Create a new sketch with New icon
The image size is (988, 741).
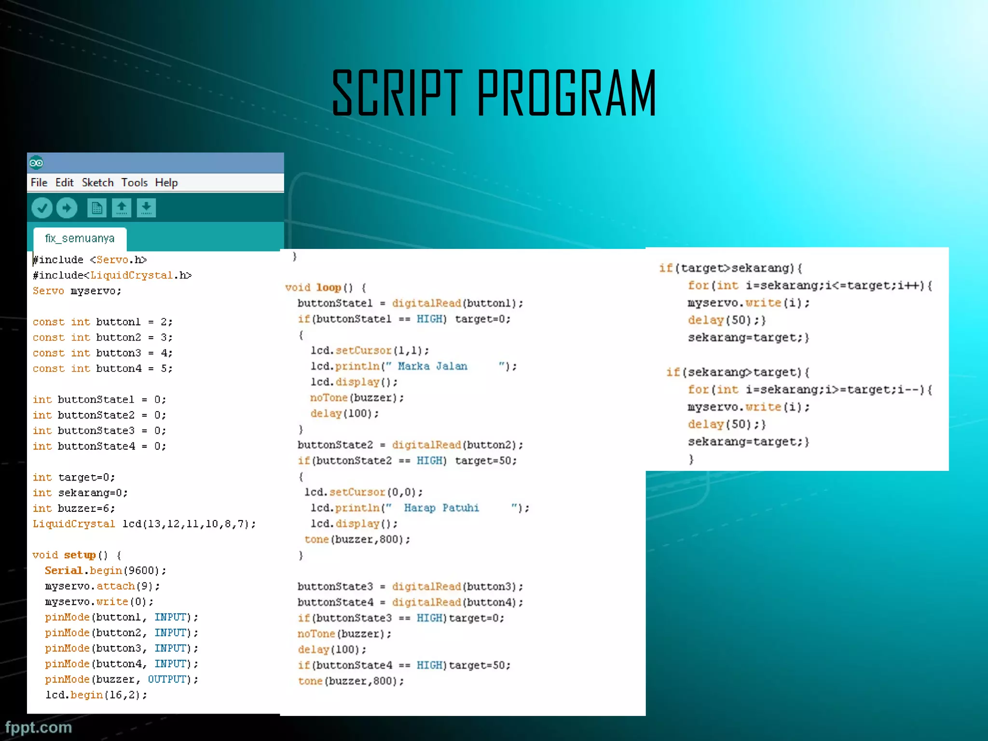tap(96, 208)
